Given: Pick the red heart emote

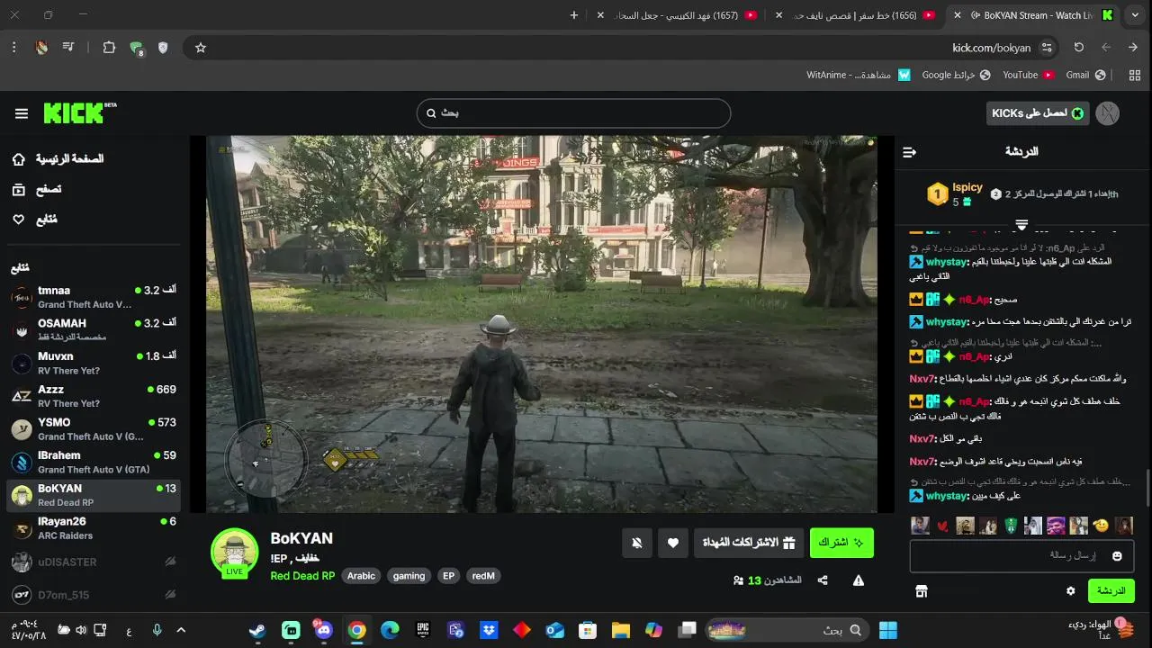Looking at the screenshot, I should [x=942, y=526].
